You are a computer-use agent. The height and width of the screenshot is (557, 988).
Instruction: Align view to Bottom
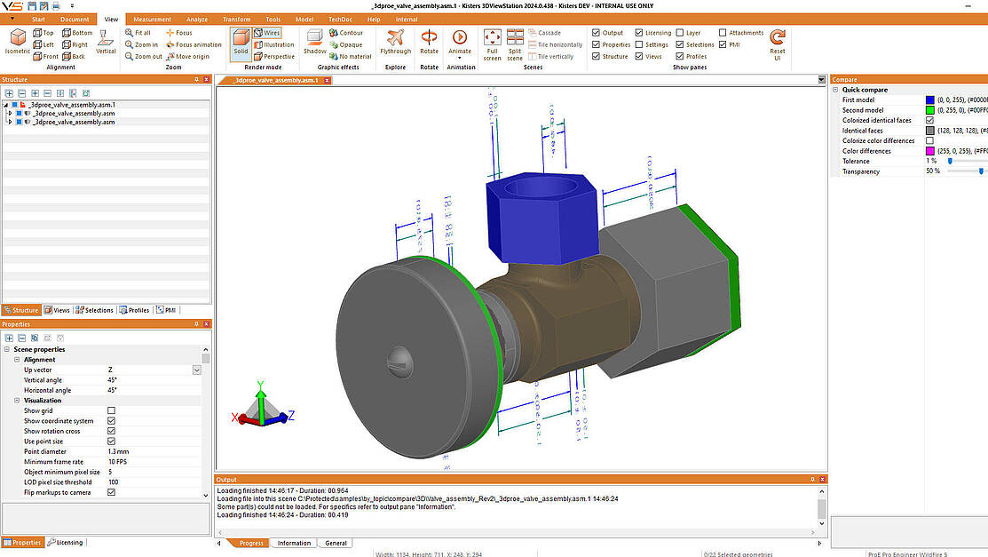(77, 33)
